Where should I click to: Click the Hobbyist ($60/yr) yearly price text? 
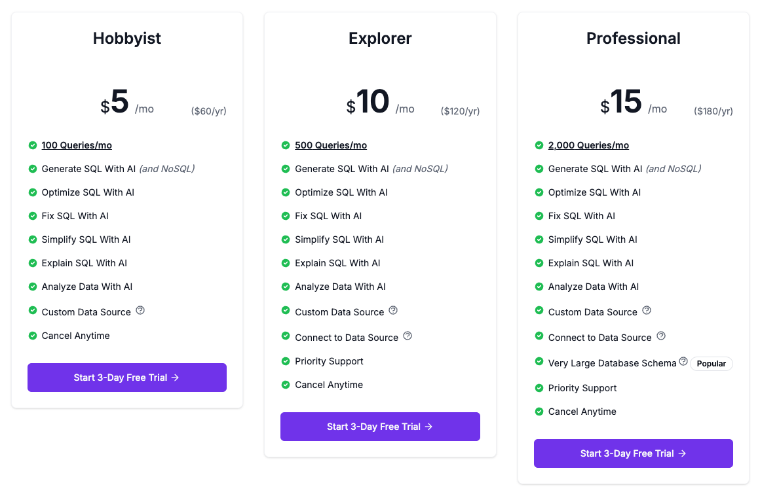208,111
